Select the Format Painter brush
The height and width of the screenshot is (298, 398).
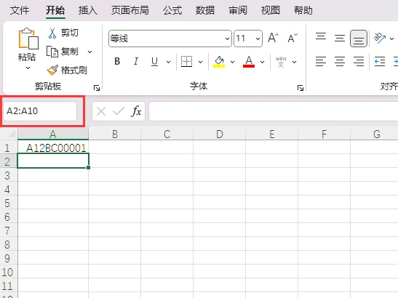(x=52, y=70)
